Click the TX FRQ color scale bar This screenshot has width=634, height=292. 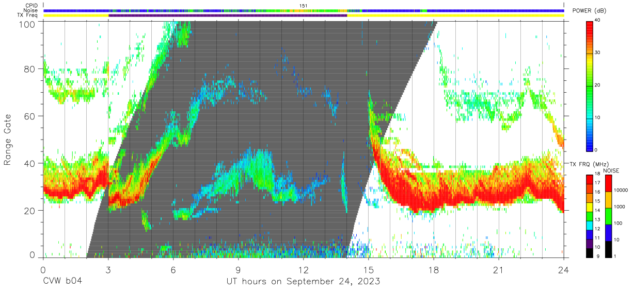point(590,216)
